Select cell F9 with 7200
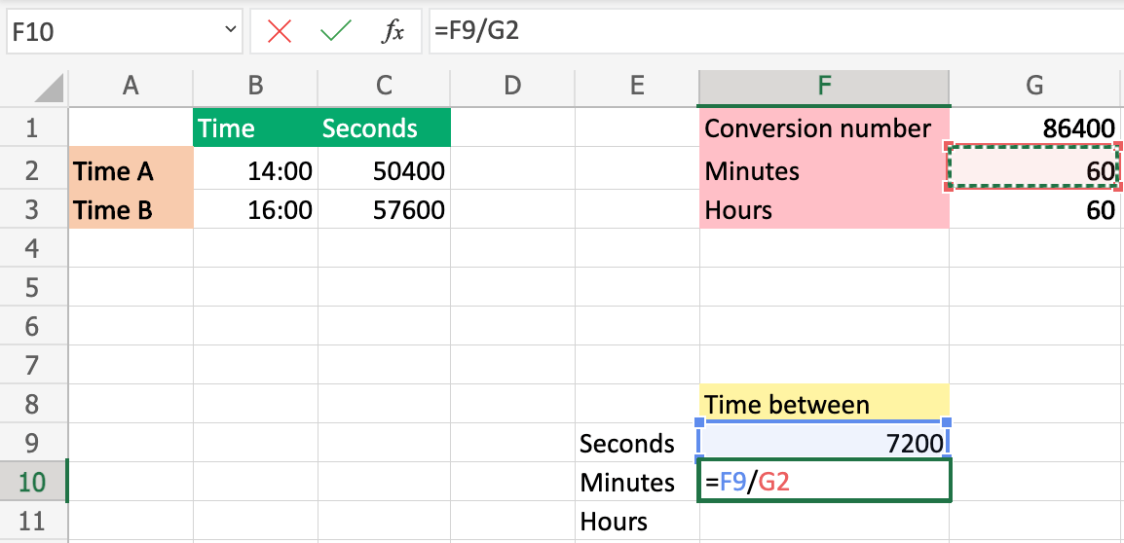Screen dimensions: 1124x543 click(x=824, y=444)
